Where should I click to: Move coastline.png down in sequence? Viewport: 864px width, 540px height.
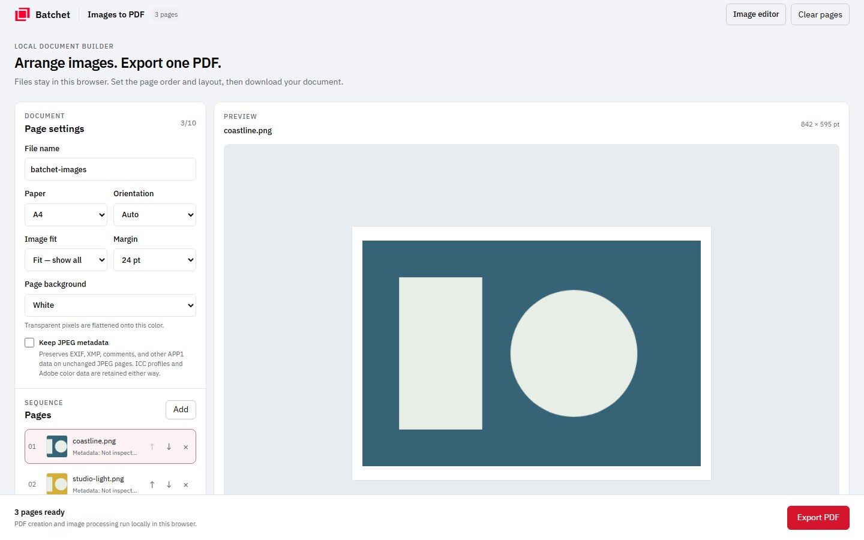pos(169,447)
